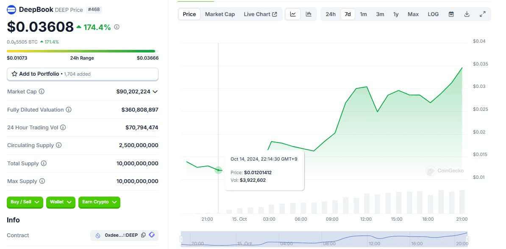Set chart range to 7d
The height and width of the screenshot is (249, 506).
tap(348, 14)
